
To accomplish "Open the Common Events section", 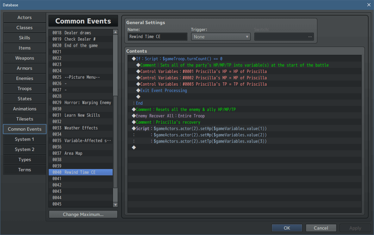I will [x=24, y=129].
